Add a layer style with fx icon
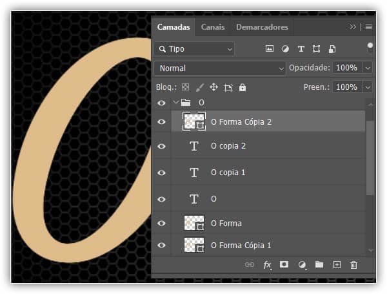Viewport: 387px width, 294px height. 267,265
